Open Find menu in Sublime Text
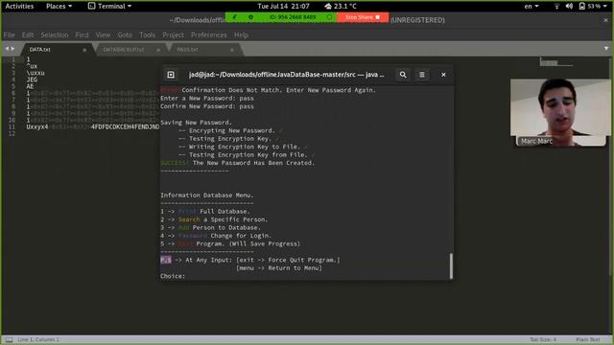The image size is (614, 345). pos(82,34)
